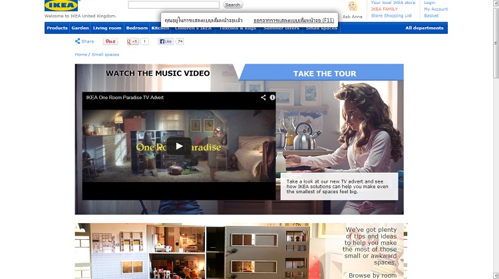Click the Search button
This screenshot has height=279, width=499.
[x=233, y=5]
